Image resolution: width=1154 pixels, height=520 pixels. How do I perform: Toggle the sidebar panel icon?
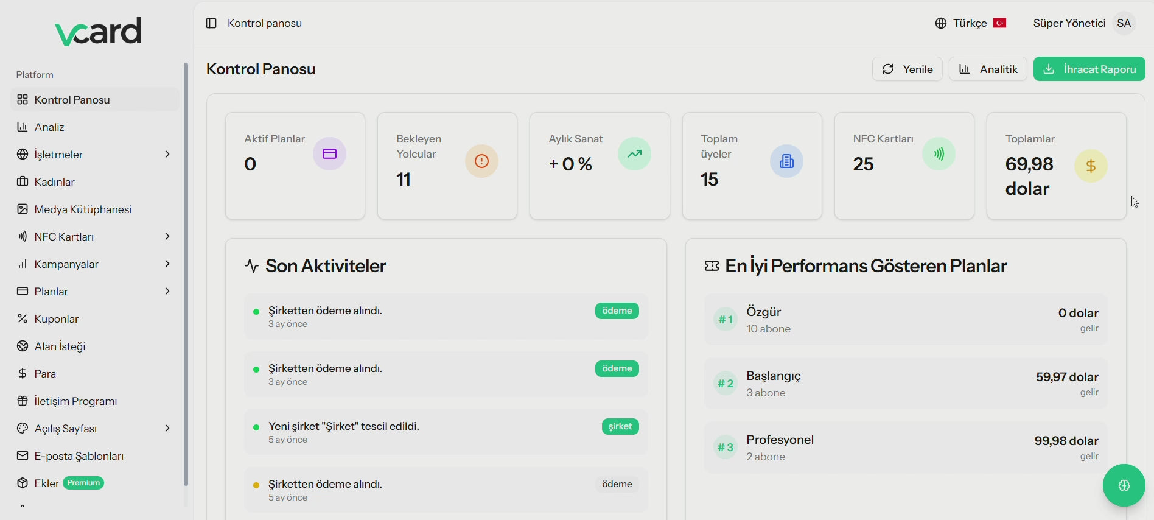pyautogui.click(x=211, y=23)
